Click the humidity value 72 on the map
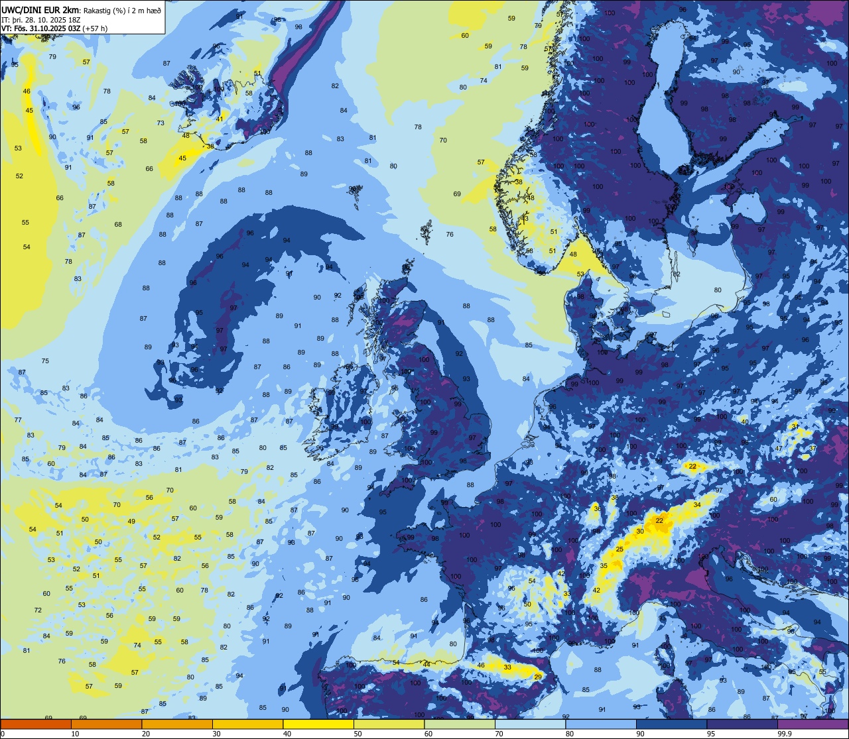The width and height of the screenshot is (849, 739). click(38, 610)
